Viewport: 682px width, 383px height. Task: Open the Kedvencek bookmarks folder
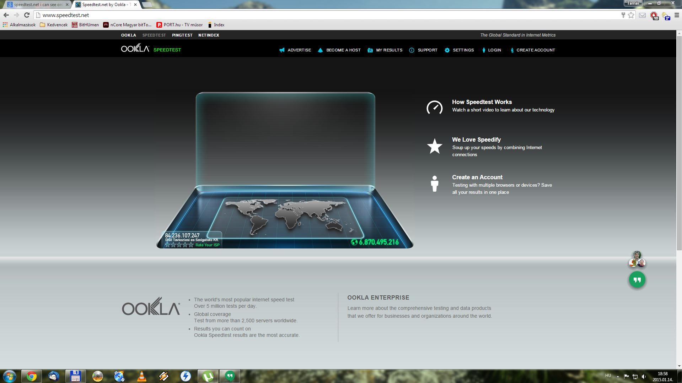(54, 25)
